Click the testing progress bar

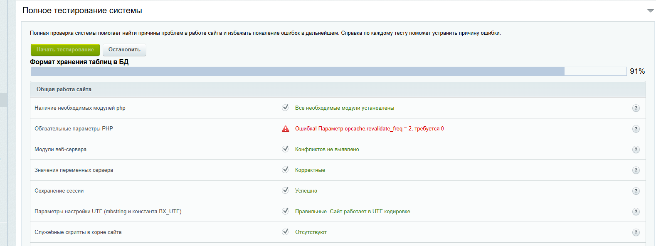point(328,71)
